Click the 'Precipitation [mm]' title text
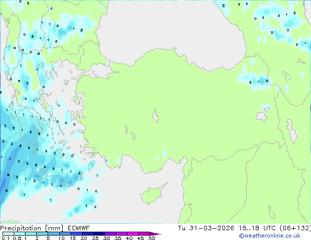311x240 pixels. [32, 228]
